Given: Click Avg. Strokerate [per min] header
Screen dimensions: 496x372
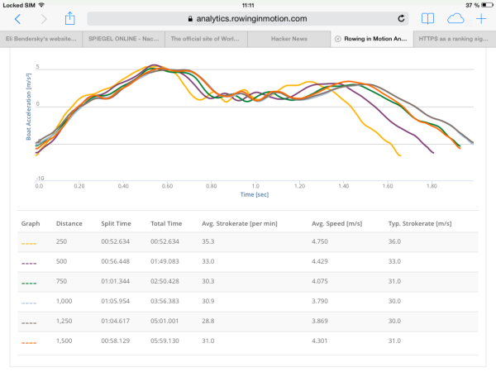Looking at the screenshot, I should [x=240, y=224].
